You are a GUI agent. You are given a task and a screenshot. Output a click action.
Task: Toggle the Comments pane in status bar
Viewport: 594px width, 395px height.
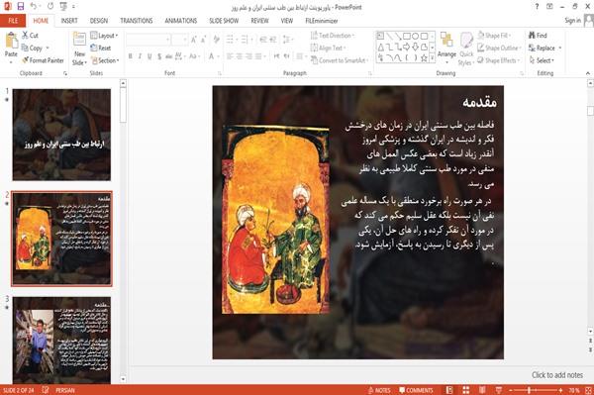pyautogui.click(x=416, y=390)
